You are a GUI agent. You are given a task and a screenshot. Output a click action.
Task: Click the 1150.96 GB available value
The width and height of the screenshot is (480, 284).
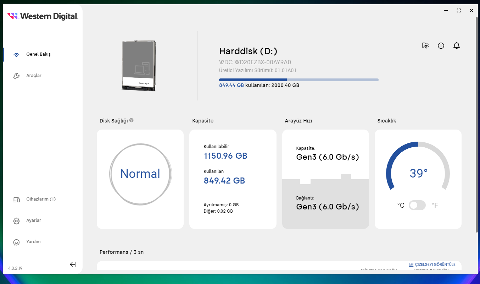(x=225, y=156)
